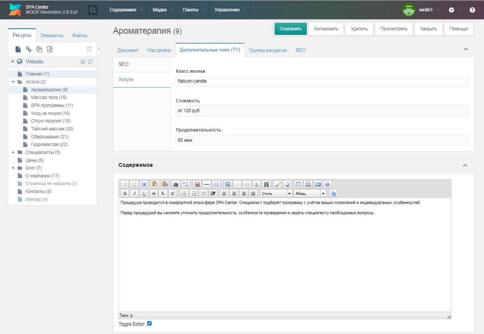This screenshot has height=334, width=484.
Task: Click the strikethrough formatting button
Action: 154,193
